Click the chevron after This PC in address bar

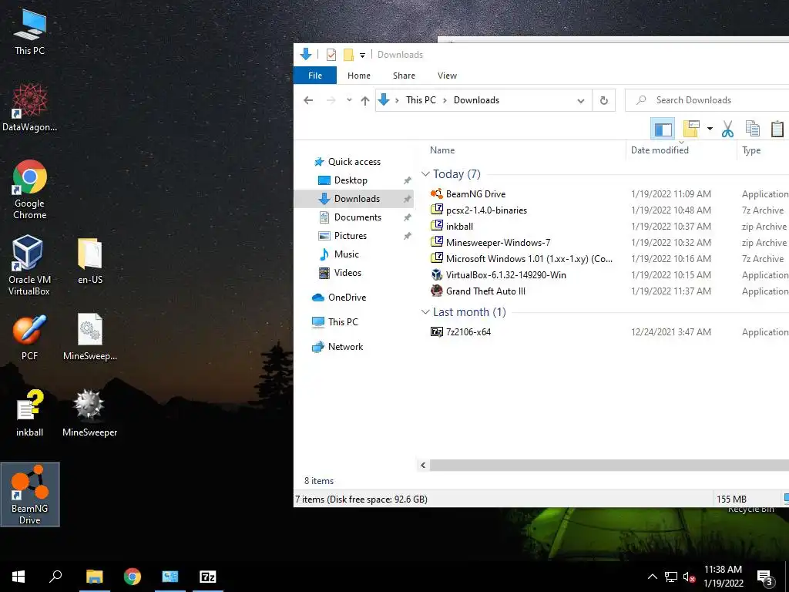(x=445, y=100)
